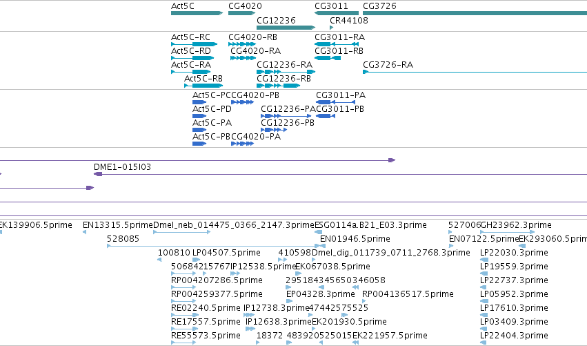The height and width of the screenshot is (346, 587).
Task: Open the EK221957.5prime EST label
Action: tap(390, 336)
